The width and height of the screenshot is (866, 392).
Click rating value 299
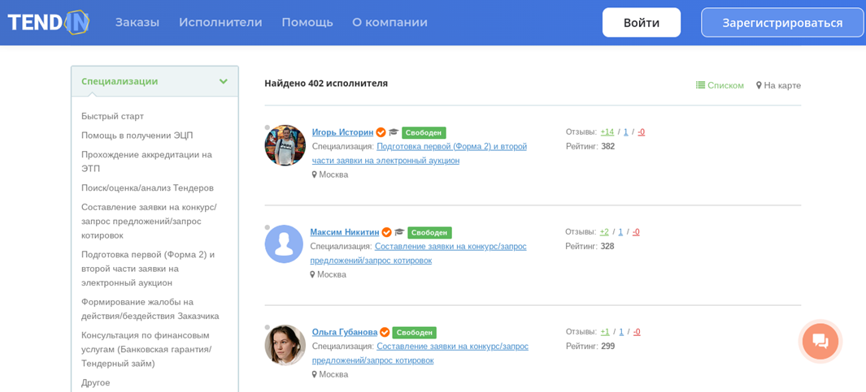(607, 347)
